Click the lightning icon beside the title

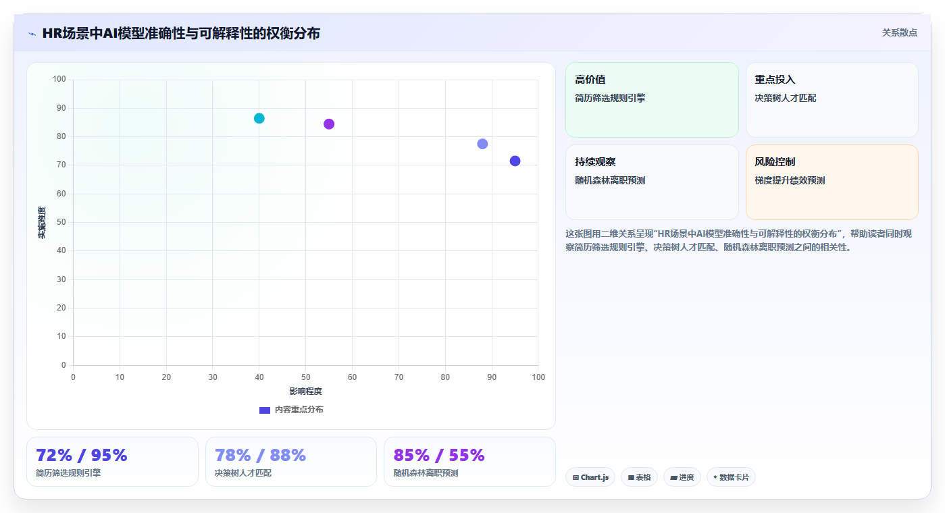point(32,34)
